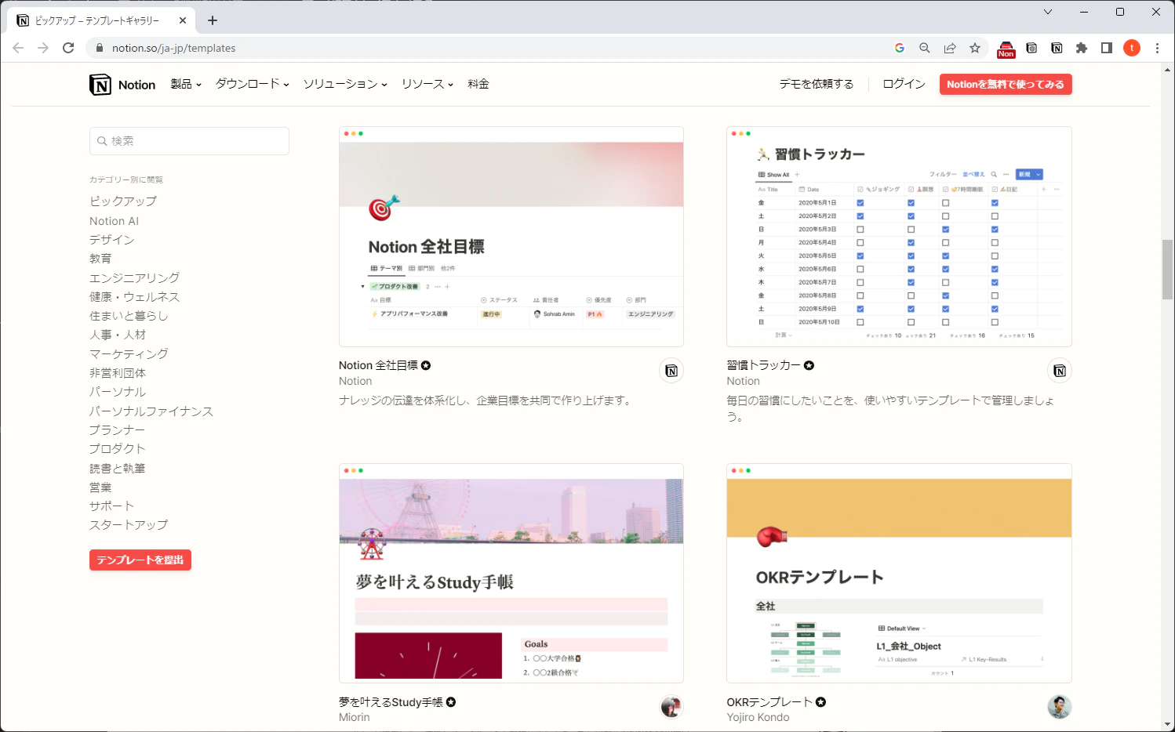Image resolution: width=1175 pixels, height=732 pixels.
Task: Click the template search field
Action: (189, 141)
